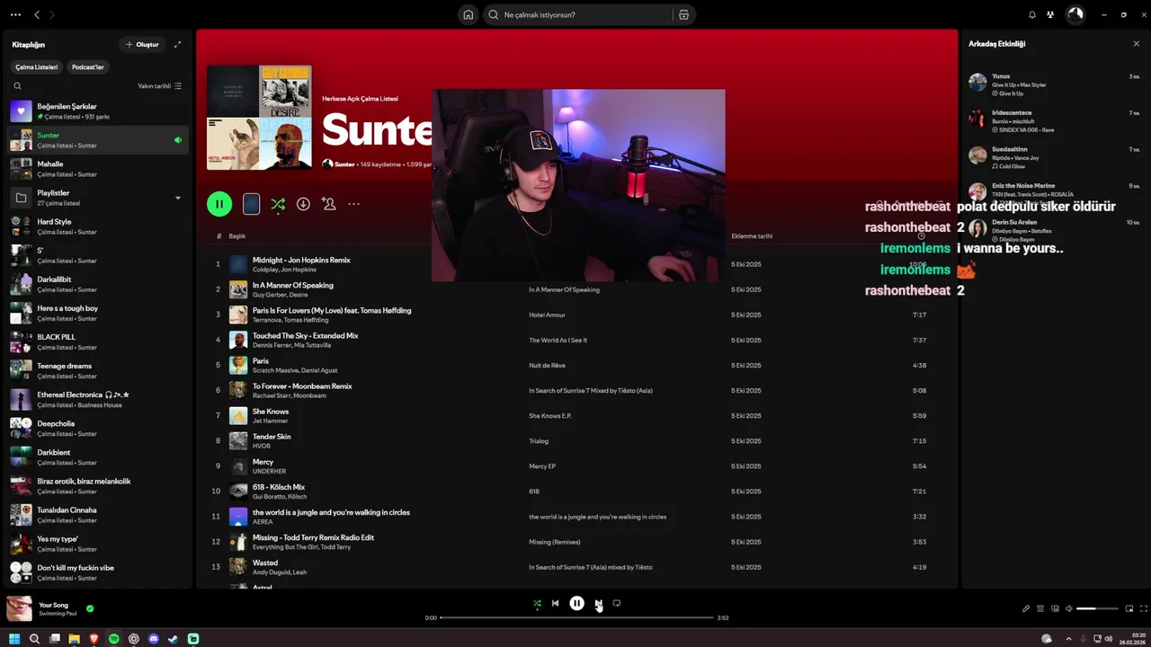The width and height of the screenshot is (1151, 647).
Task: Select the Hard Style playlist
Action: (x=99, y=226)
